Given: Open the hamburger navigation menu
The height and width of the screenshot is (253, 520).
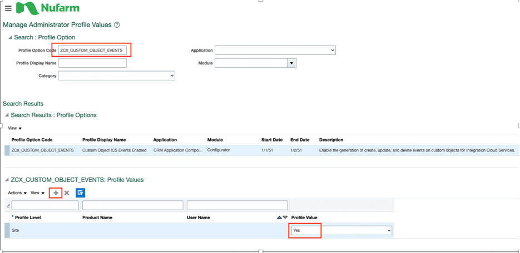Looking at the screenshot, I should click(x=8, y=8).
